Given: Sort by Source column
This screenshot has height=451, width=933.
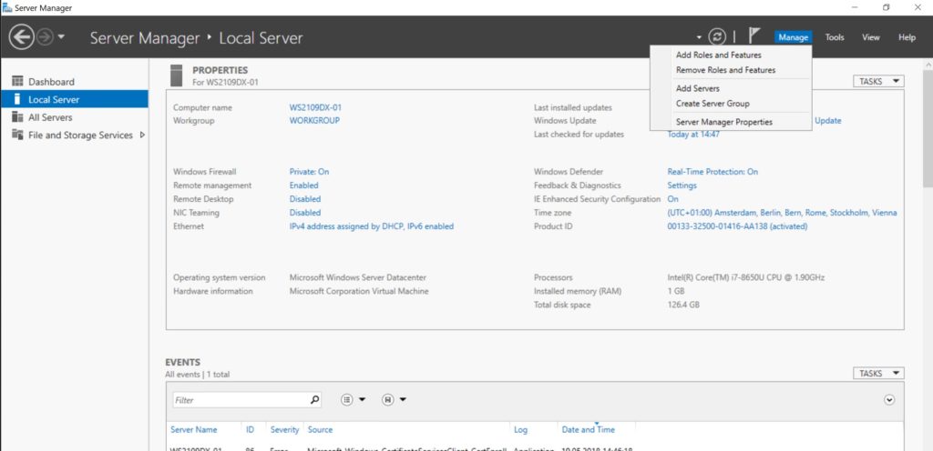Looking at the screenshot, I should pyautogui.click(x=320, y=430).
